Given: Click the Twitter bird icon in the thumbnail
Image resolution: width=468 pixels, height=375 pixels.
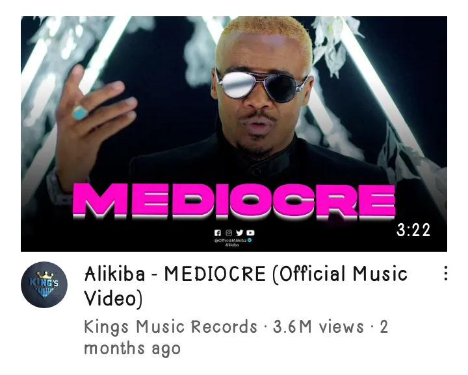Looking at the screenshot, I should click(239, 233).
